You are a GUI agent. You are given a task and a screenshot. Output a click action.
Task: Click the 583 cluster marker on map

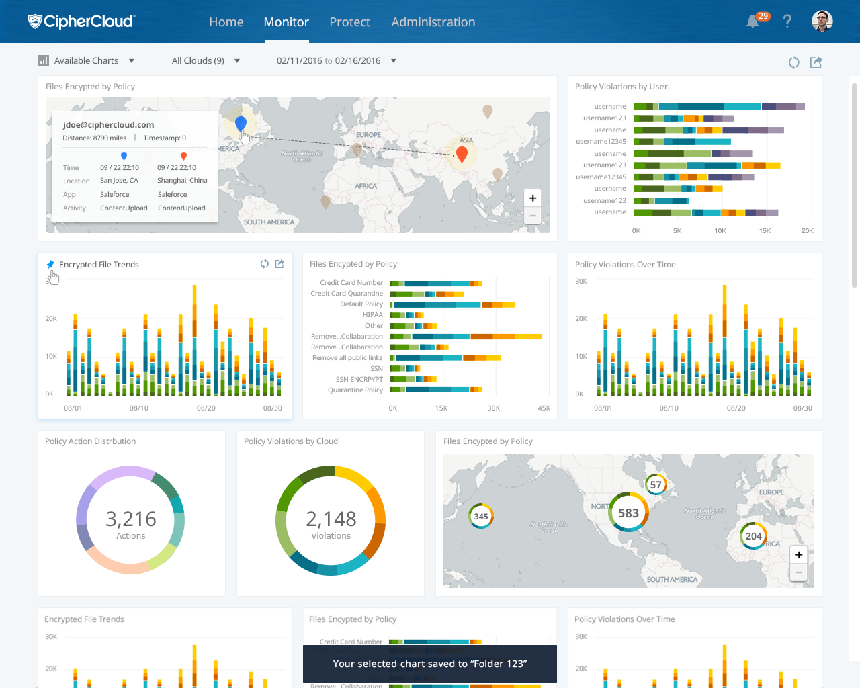[629, 513]
